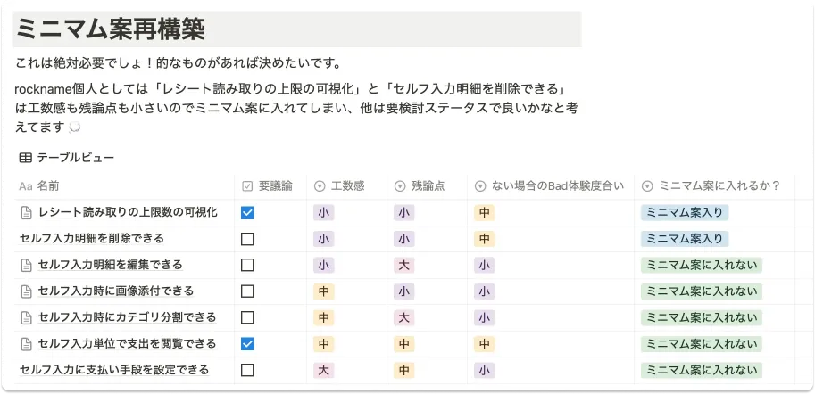Click ミニマム案に入れない in カテゴリ分割できる row
This screenshot has width=815, height=394.
pos(702,317)
